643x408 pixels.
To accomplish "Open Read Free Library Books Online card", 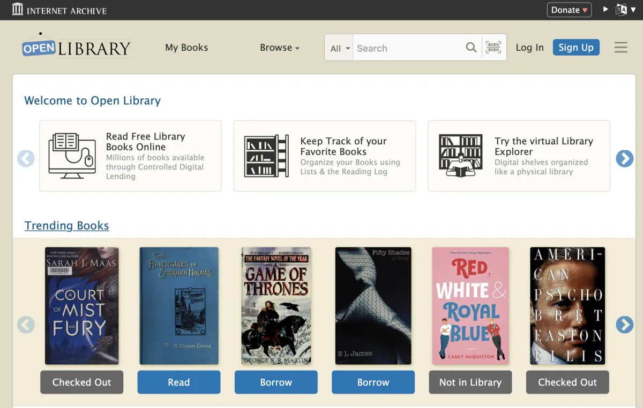I will pyautogui.click(x=130, y=156).
